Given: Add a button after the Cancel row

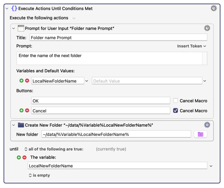Looking at the screenshot, I should click(22, 110).
